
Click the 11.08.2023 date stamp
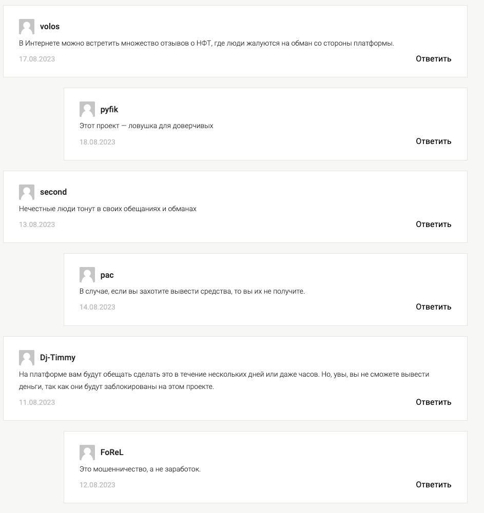37,402
